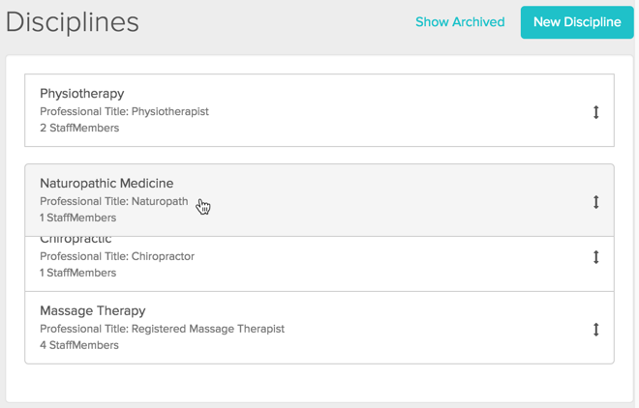639x408 pixels.
Task: Click the Chiropractor professional title text
Action: pos(117,256)
